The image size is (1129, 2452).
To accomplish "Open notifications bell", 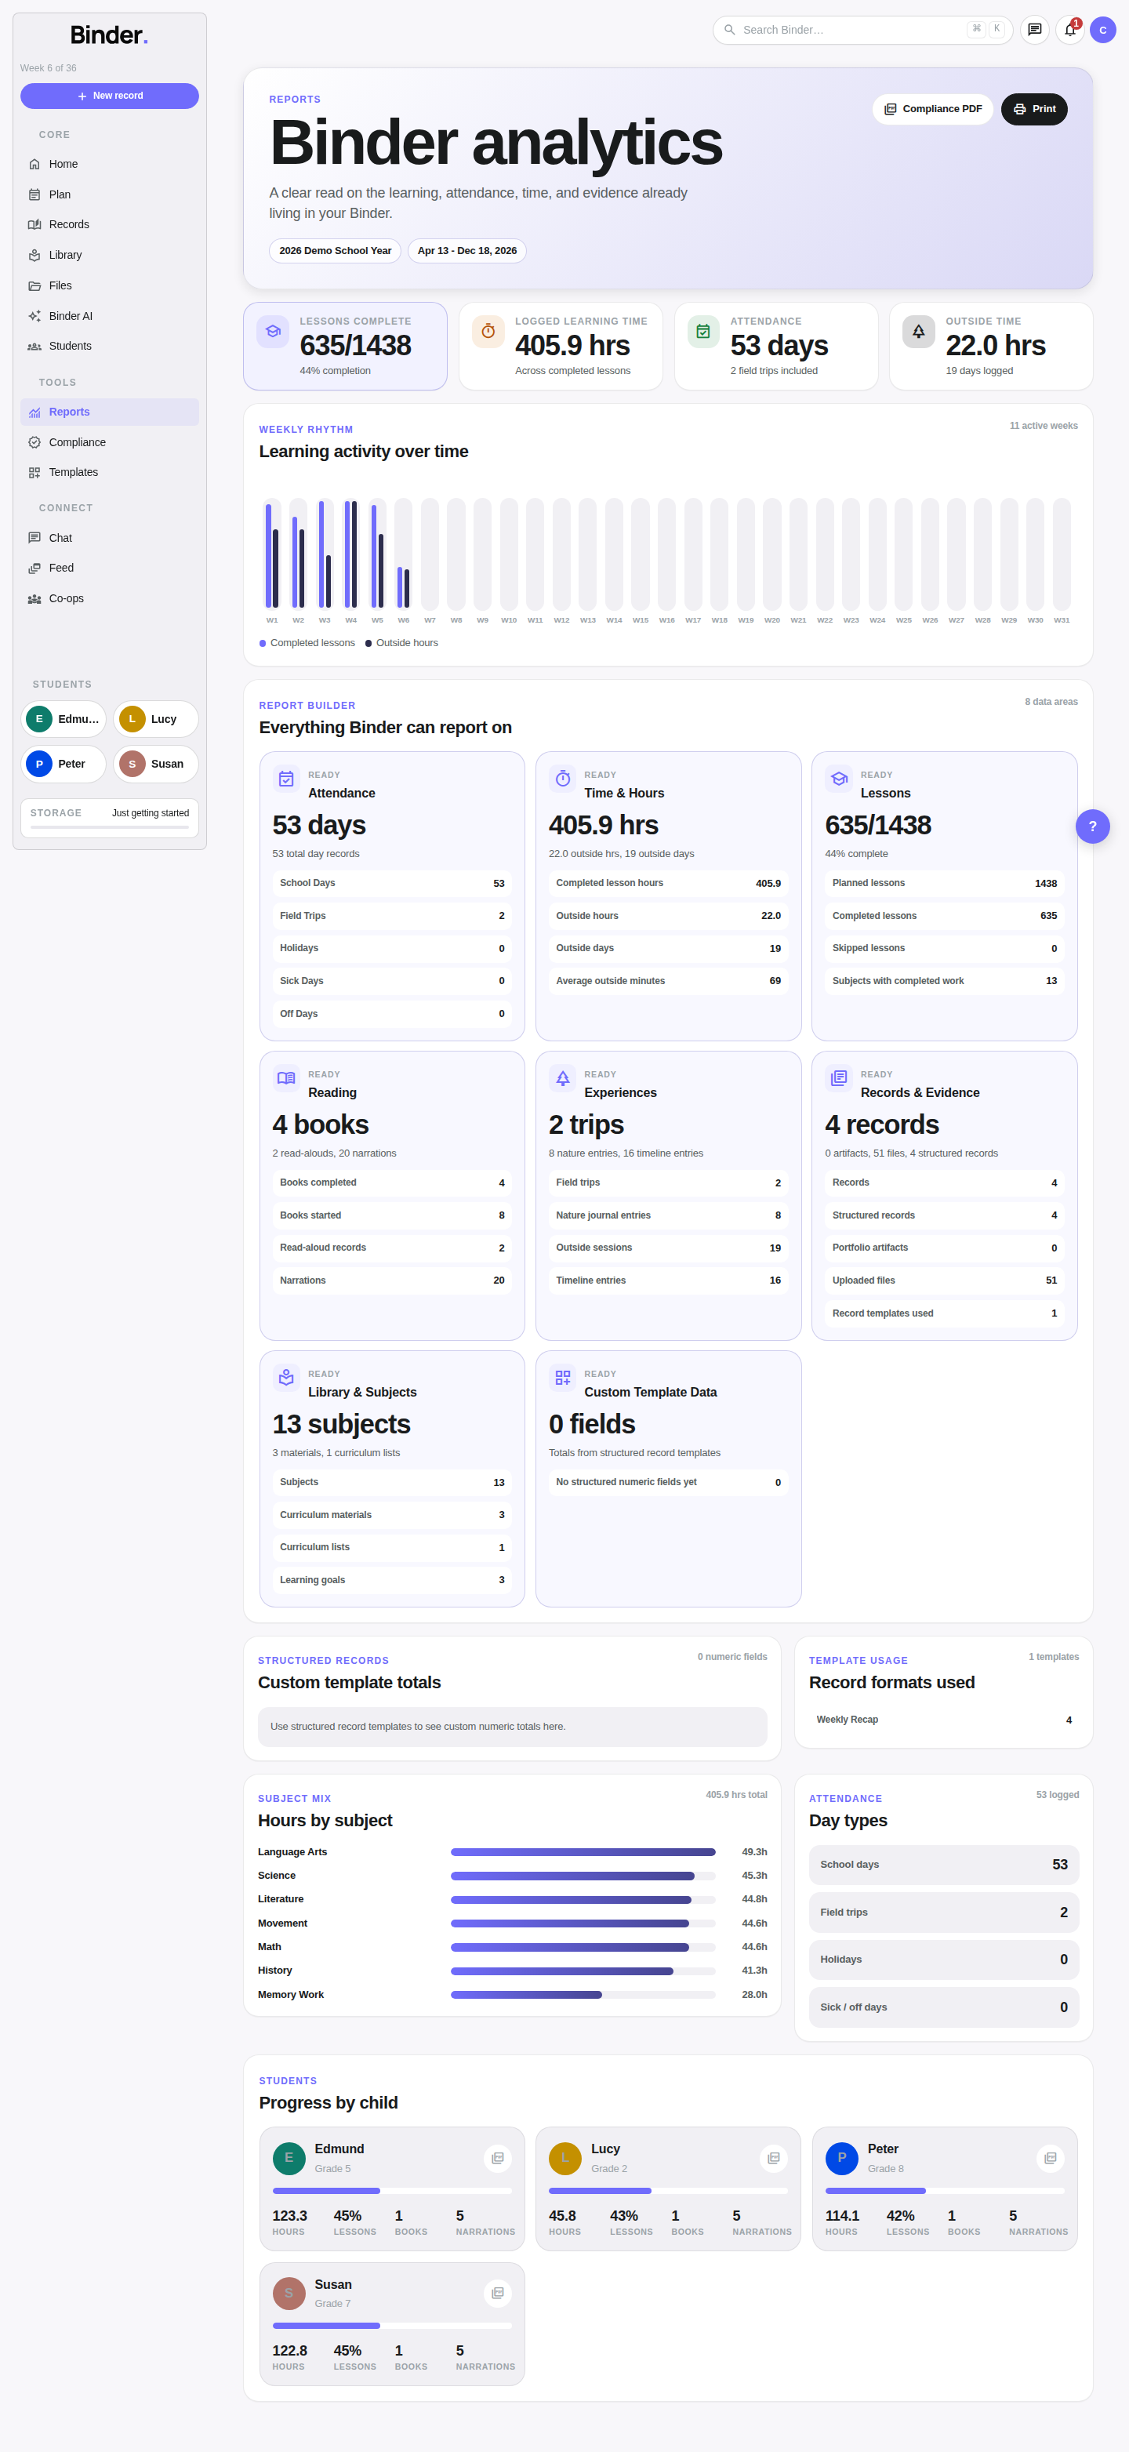I will coord(1070,30).
